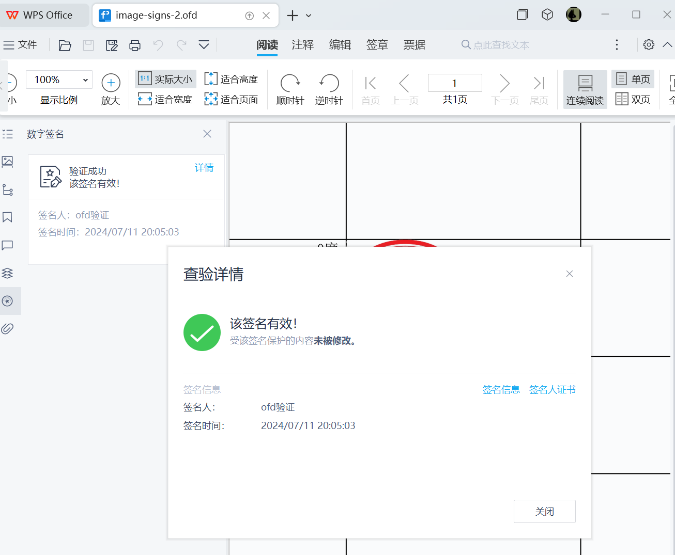Go to 下一页 next page

point(505,90)
